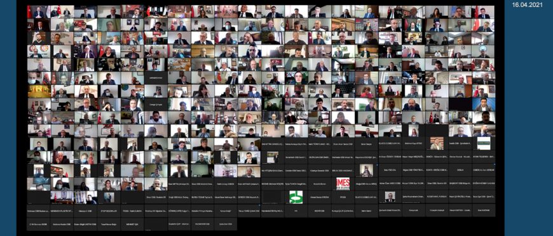
Task: Click the name-only tile labeled MEHMET IŞIK
Action: (132, 224)
